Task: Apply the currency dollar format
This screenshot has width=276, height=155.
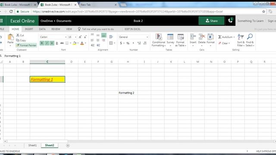Action: coord(121,43)
